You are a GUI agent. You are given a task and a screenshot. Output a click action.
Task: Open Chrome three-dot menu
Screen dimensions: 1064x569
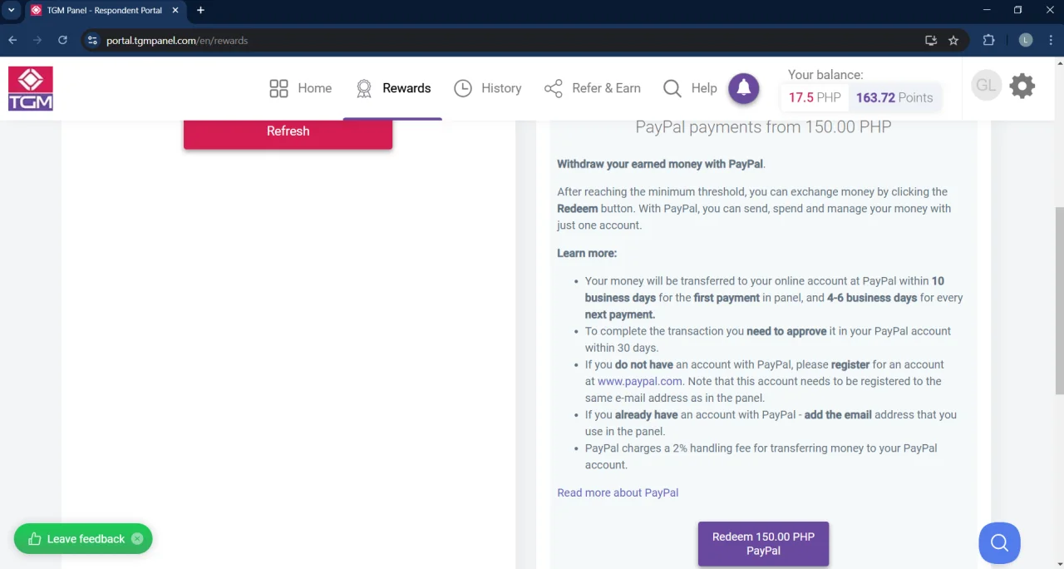(1051, 40)
